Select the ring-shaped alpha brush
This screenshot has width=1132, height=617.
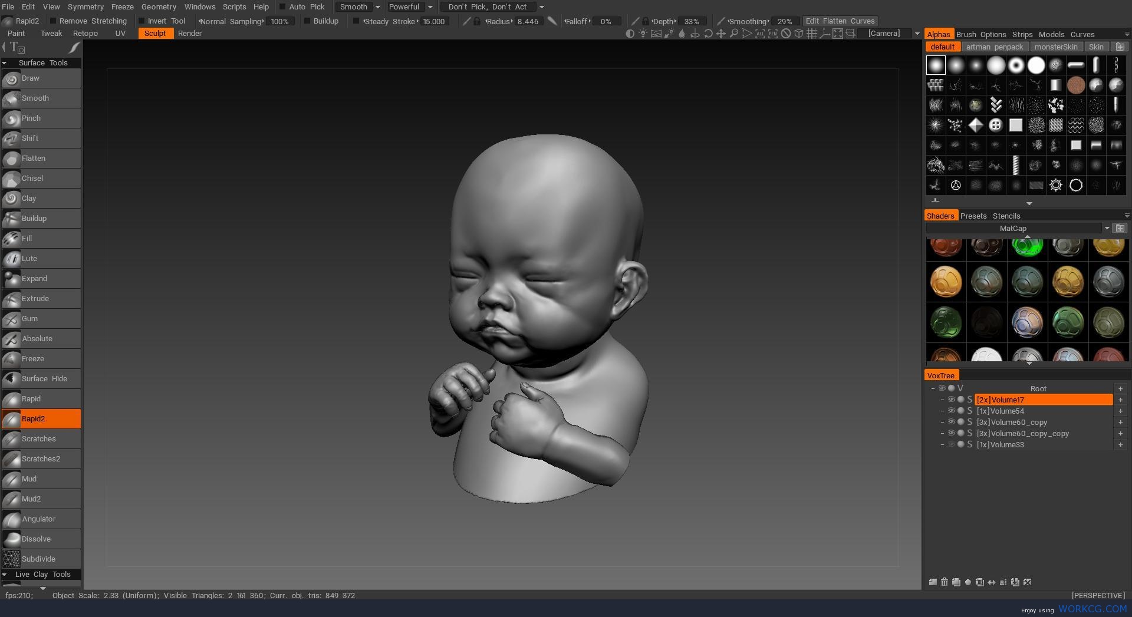(1016, 65)
